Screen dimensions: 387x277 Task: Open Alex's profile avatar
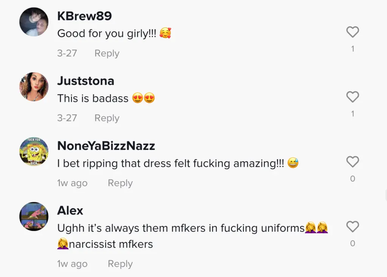tap(34, 216)
